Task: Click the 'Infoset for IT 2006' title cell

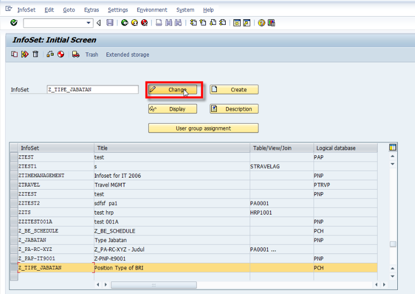Action: 172,176
